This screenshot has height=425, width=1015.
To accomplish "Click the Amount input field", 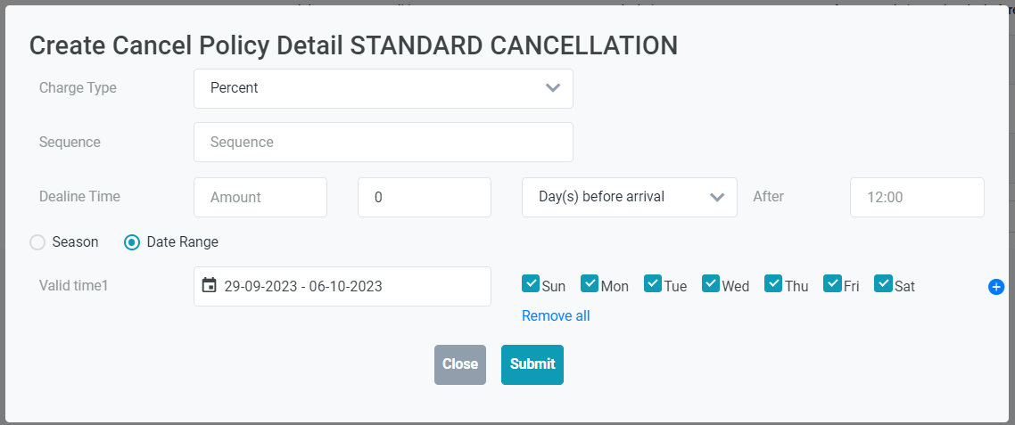I will pyautogui.click(x=260, y=197).
